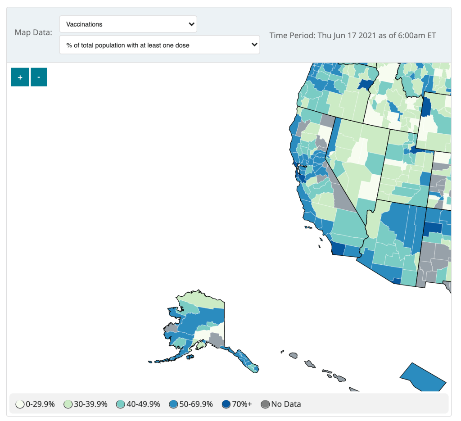
Task: Click the dark blue San Diego county
Action: [x=339, y=249]
